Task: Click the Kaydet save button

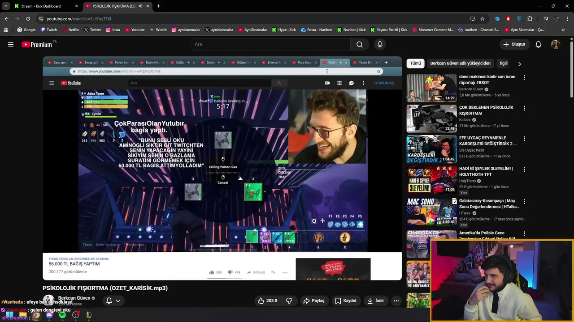Action: (x=346, y=301)
